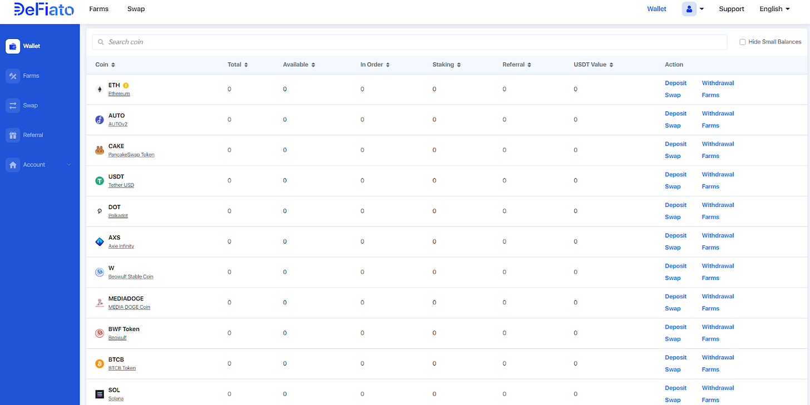Image resolution: width=810 pixels, height=405 pixels.
Task: Click the MEDIADOGE coin icon
Action: (x=100, y=303)
